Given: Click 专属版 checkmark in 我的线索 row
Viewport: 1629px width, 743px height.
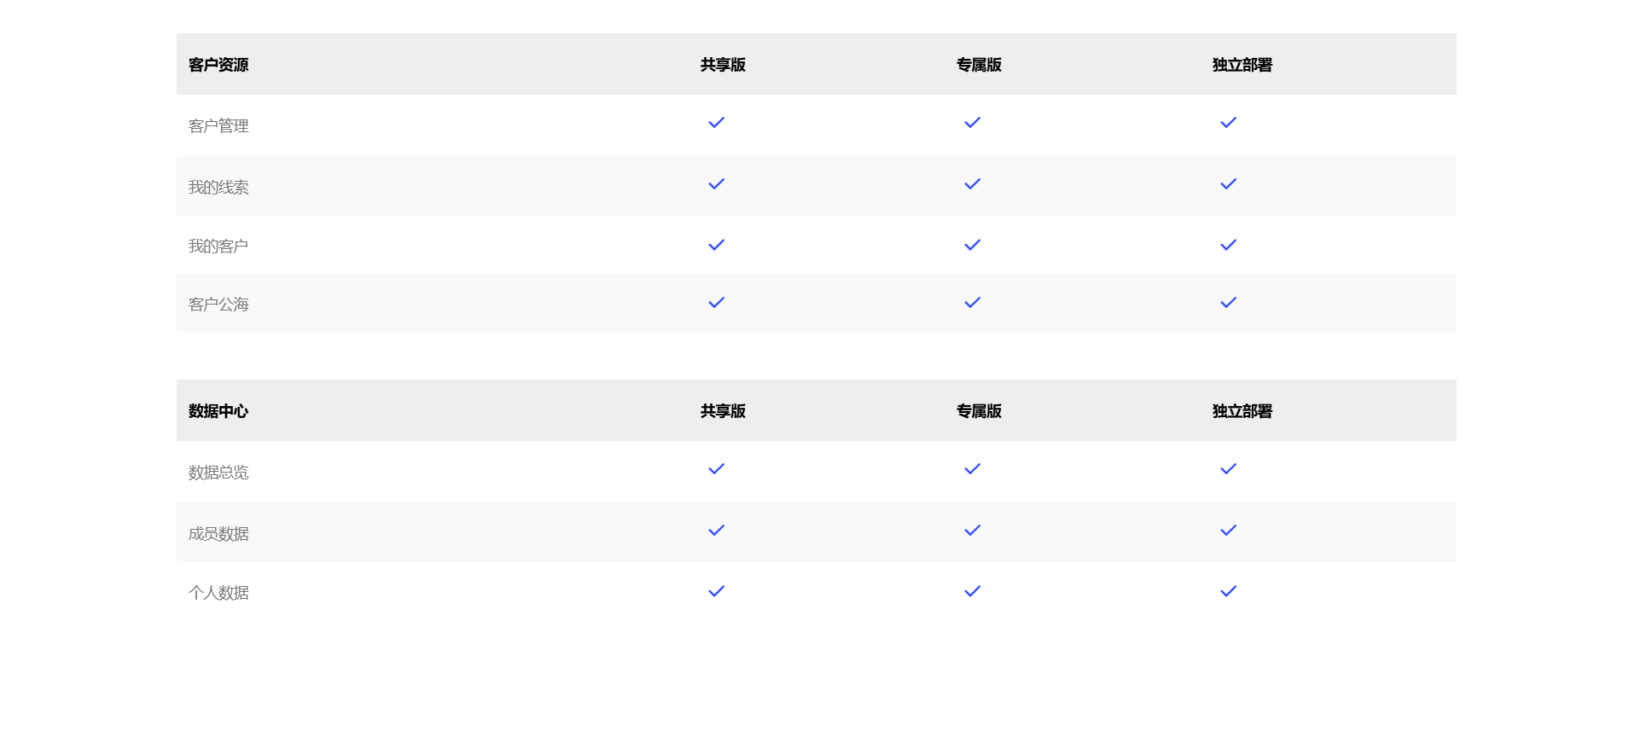Looking at the screenshot, I should [972, 184].
